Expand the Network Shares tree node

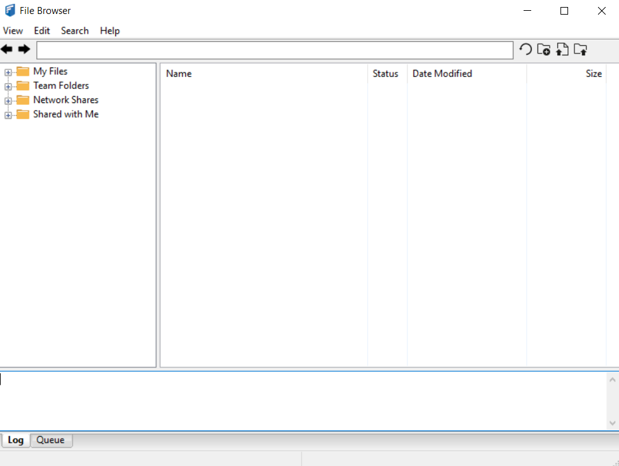(x=8, y=100)
